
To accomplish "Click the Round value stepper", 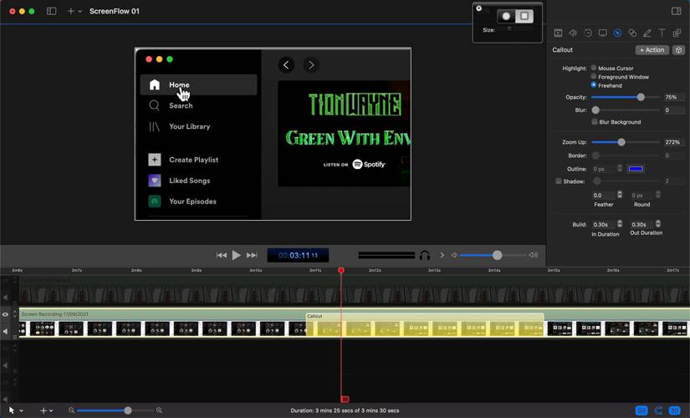I will point(658,195).
